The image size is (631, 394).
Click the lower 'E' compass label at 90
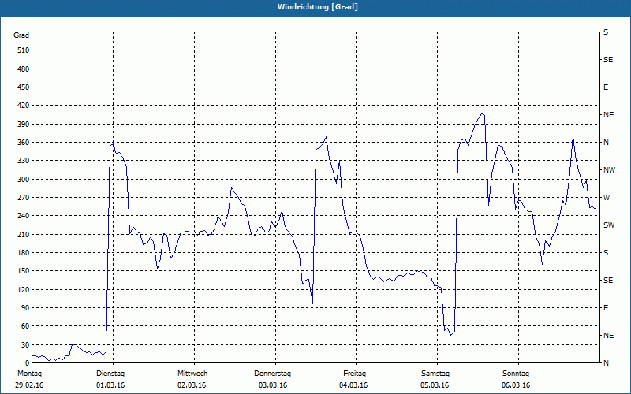606,308
